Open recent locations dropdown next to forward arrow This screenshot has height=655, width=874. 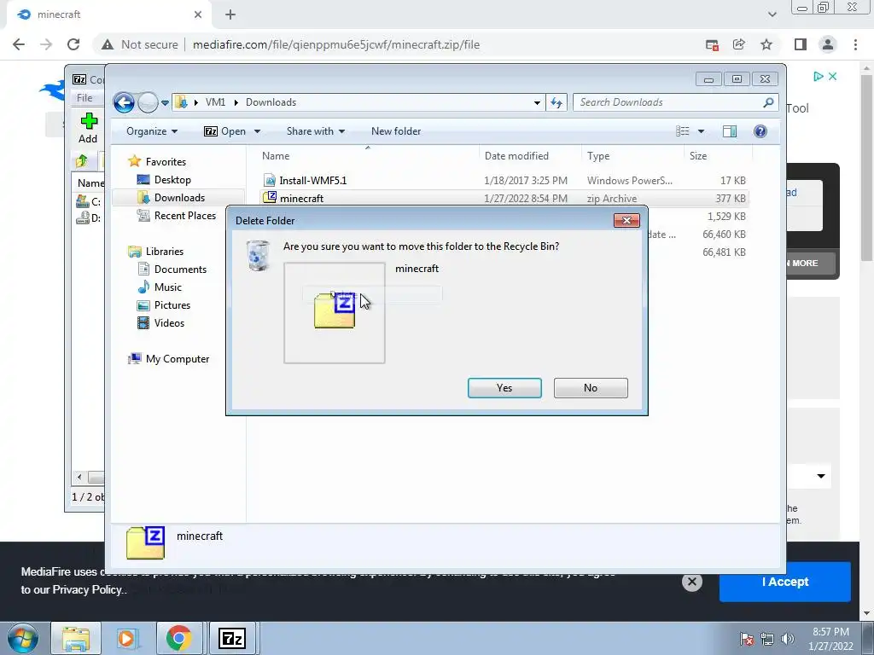(x=165, y=103)
